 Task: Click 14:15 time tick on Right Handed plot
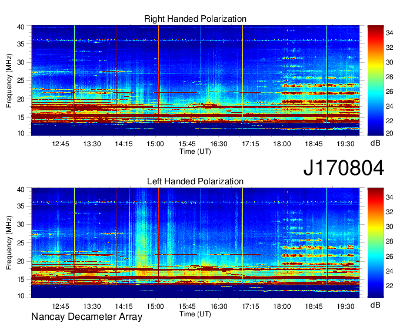124,144
